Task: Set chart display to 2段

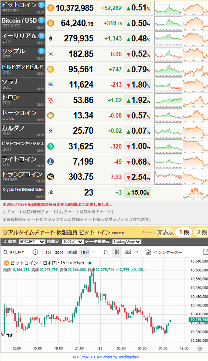Action: [x=201, y=232]
